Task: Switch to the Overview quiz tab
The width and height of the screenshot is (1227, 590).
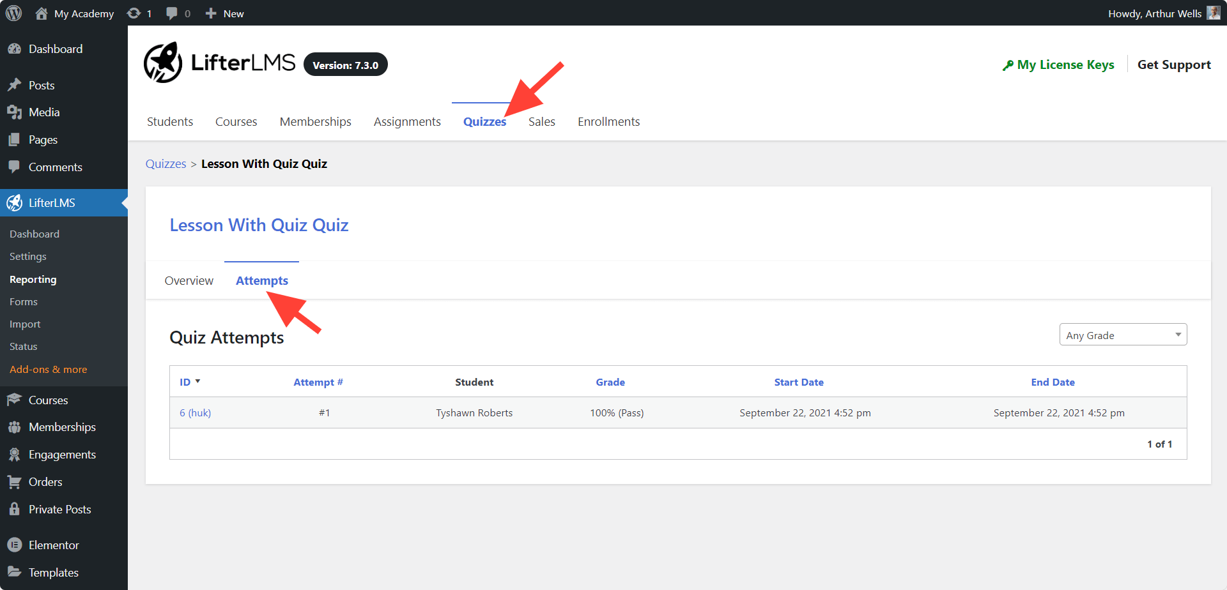Action: tap(189, 280)
